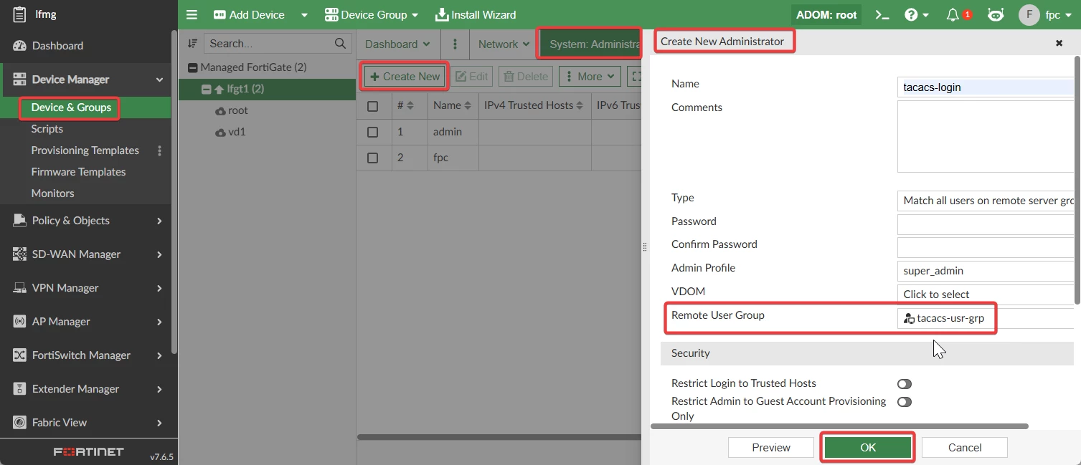Click into the Password field

point(986,224)
